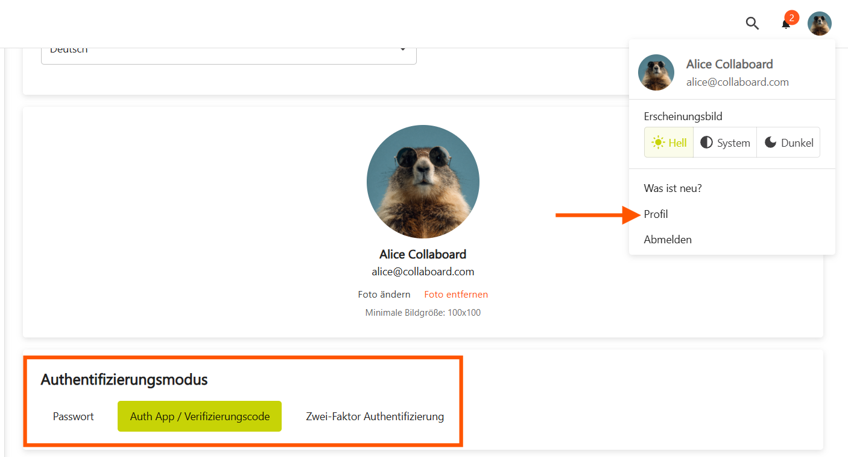Choose Zwei-Faktor Authentifizierung option
The width and height of the screenshot is (848, 457).
click(x=375, y=417)
